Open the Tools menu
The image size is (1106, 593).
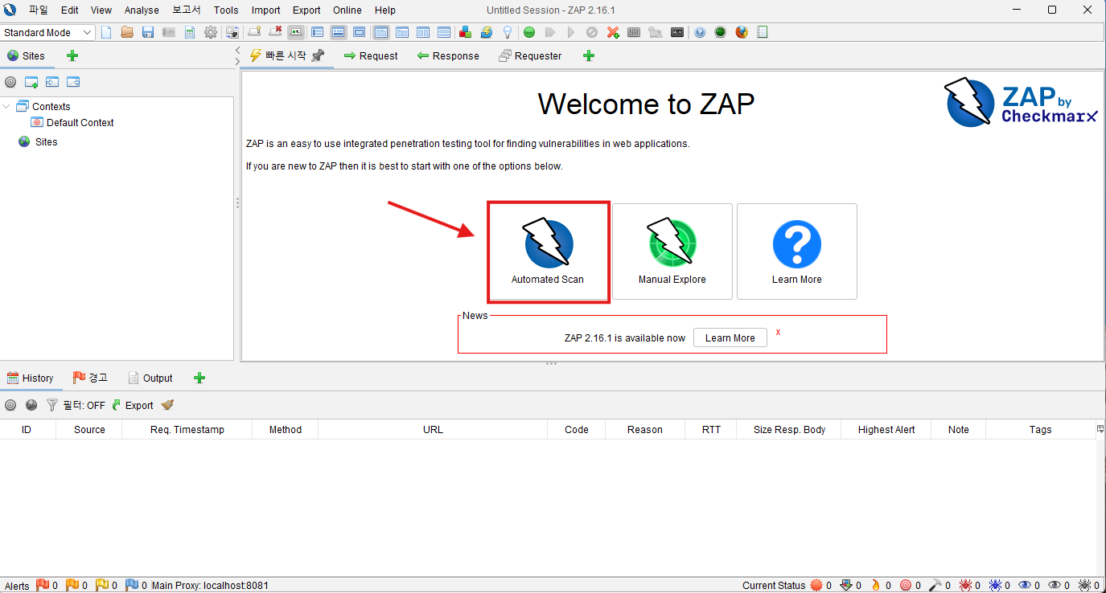tap(226, 10)
